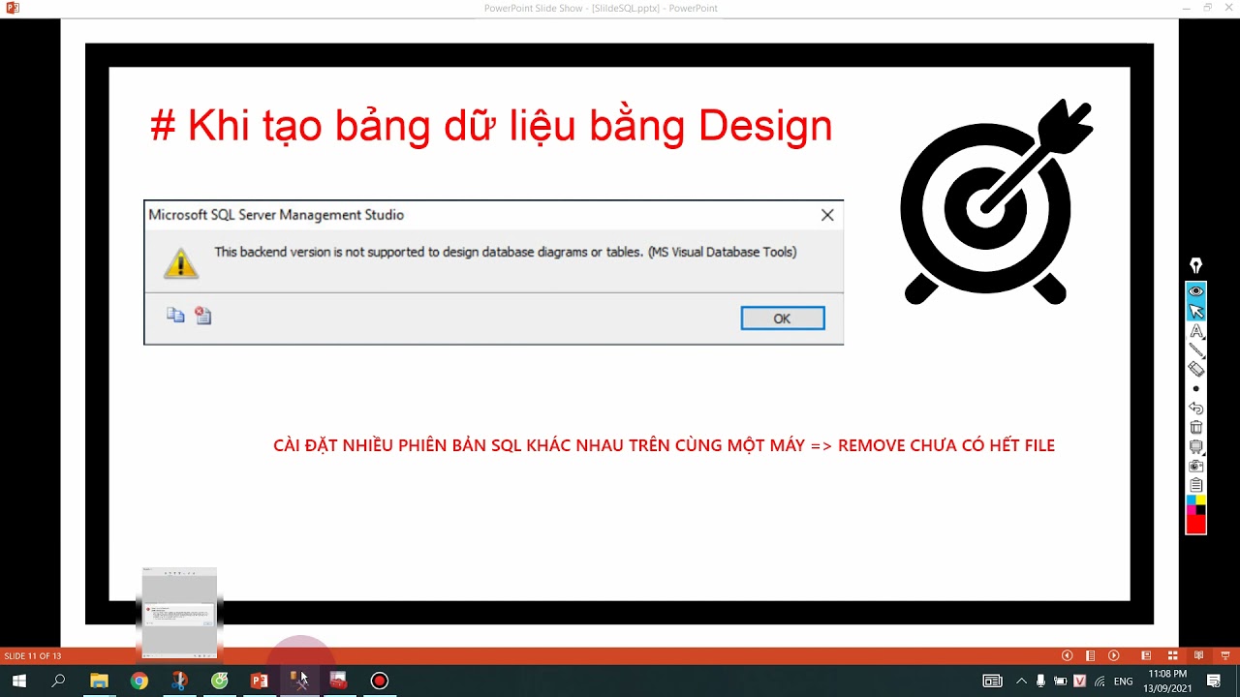This screenshot has width=1240, height=697.
Task: Open SQL Server Management Studio taskbar icon
Action: [x=299, y=681]
